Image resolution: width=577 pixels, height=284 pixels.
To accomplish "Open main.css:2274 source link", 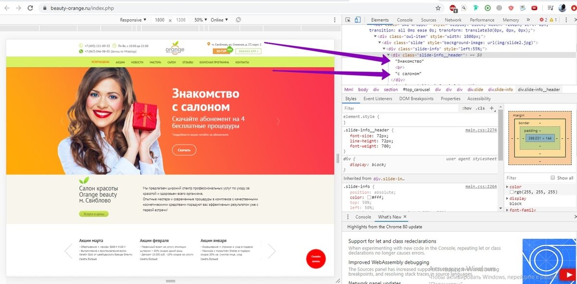I will (x=481, y=130).
